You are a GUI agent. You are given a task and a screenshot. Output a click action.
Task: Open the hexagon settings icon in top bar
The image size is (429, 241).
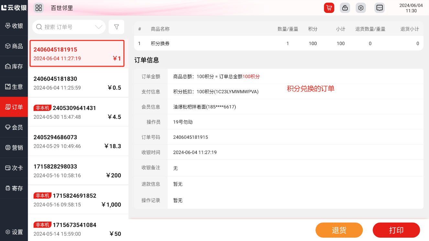pyautogui.click(x=361, y=8)
